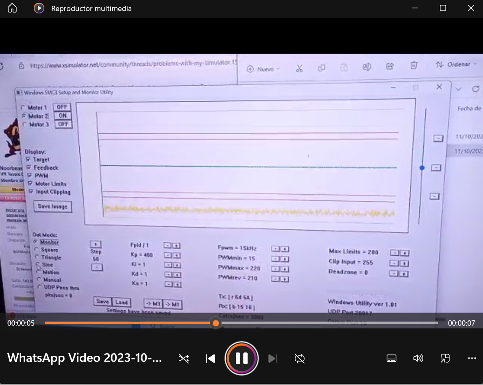483x385 pixels.
Task: Uncheck the Input Clipping checkbox
Action: tap(31, 191)
